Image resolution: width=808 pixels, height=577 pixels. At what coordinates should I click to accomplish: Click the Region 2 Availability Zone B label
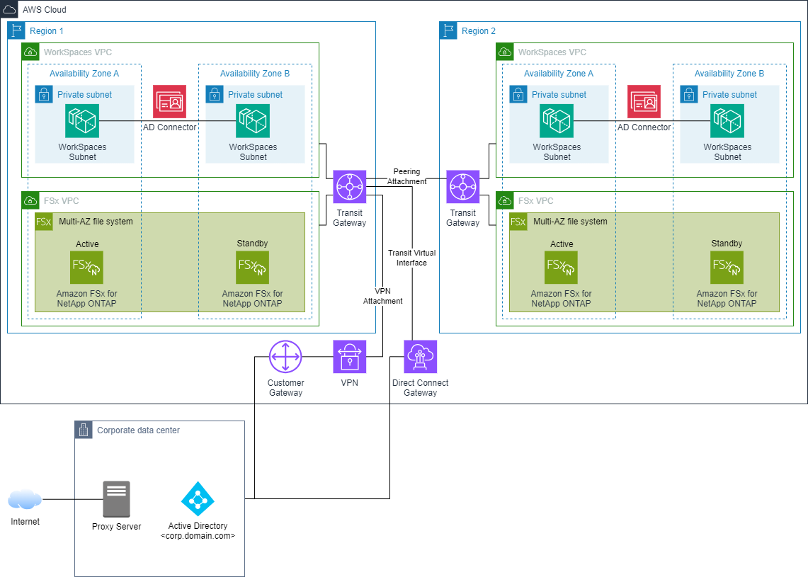click(x=729, y=73)
